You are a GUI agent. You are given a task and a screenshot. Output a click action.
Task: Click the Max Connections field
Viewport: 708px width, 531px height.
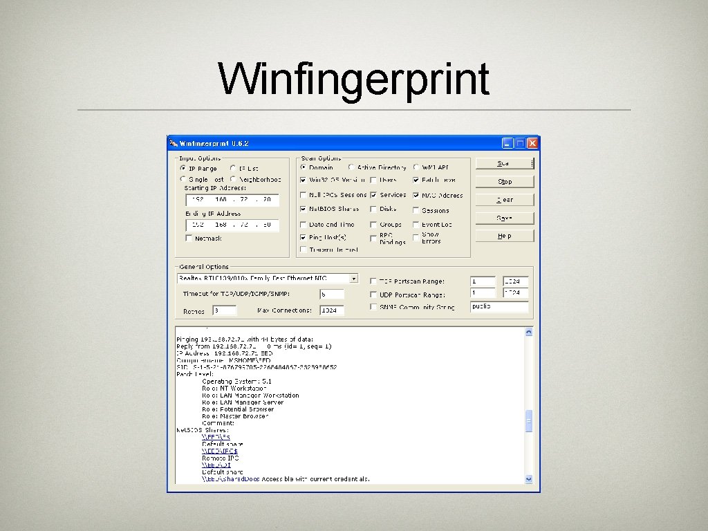[x=332, y=310]
